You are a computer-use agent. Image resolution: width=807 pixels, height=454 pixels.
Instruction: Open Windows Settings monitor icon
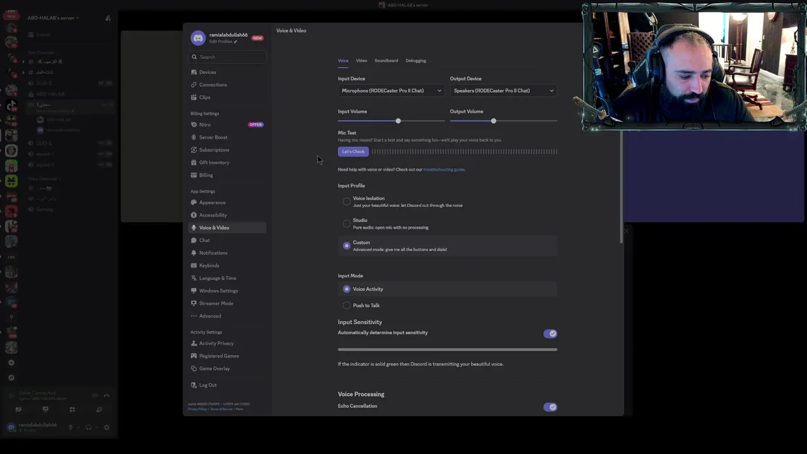194,291
